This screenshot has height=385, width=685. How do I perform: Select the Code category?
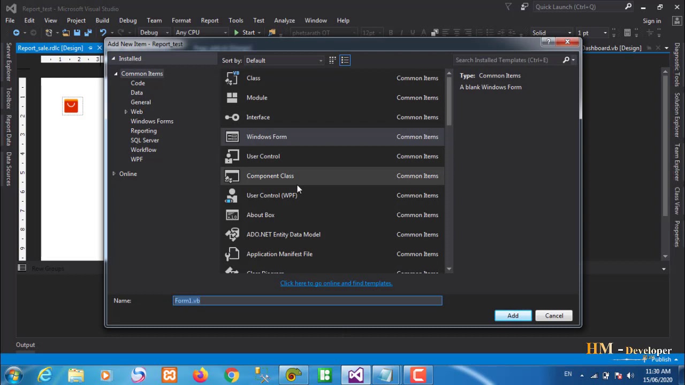point(138,83)
